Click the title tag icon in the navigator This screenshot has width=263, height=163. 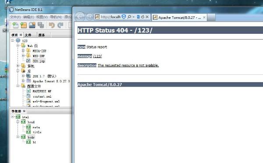click(28, 132)
